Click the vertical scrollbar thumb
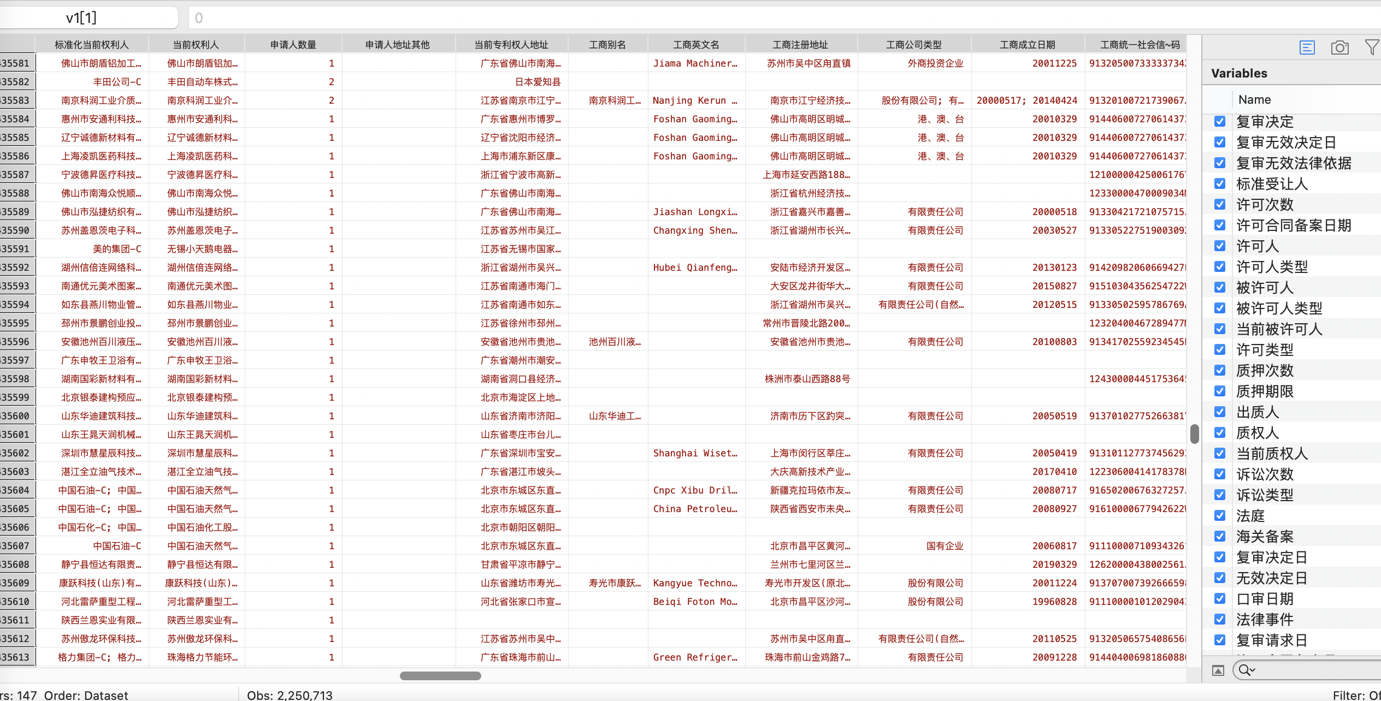Screen dimensions: 1381x701 point(1195,433)
